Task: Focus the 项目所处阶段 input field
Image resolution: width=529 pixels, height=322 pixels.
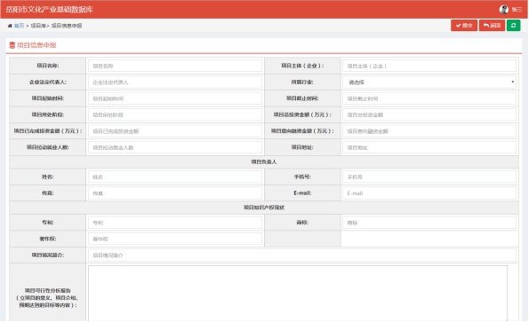Action: tap(175, 114)
